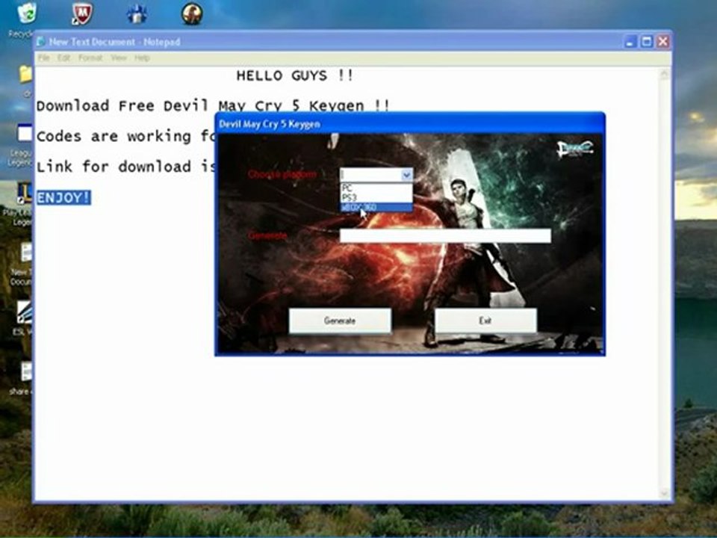
Task: Open the share desktop file icon
Action: pos(25,372)
